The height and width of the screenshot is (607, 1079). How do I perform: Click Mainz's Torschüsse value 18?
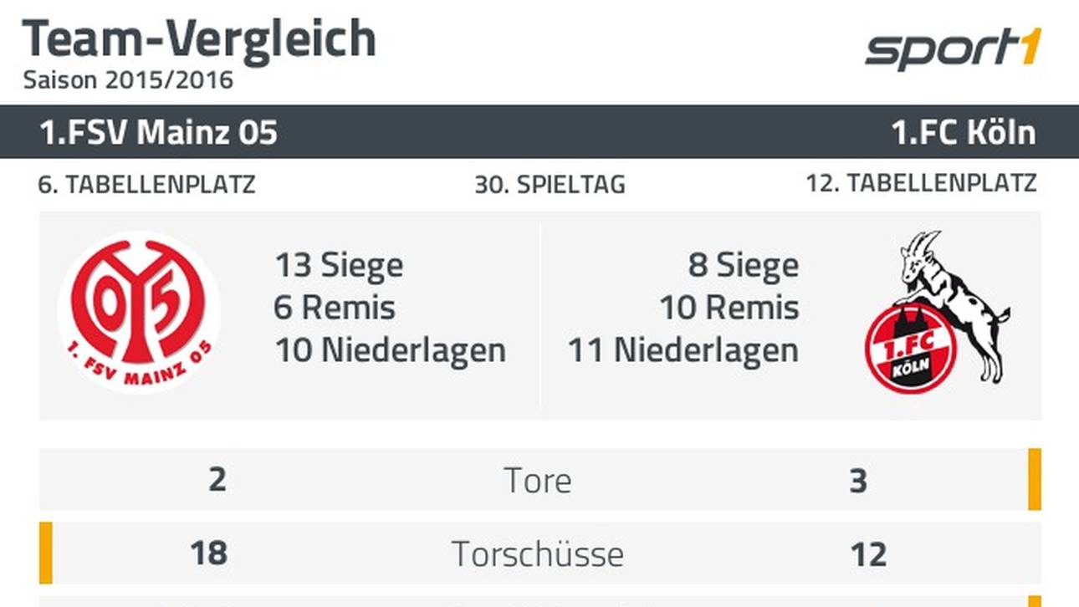(x=209, y=553)
